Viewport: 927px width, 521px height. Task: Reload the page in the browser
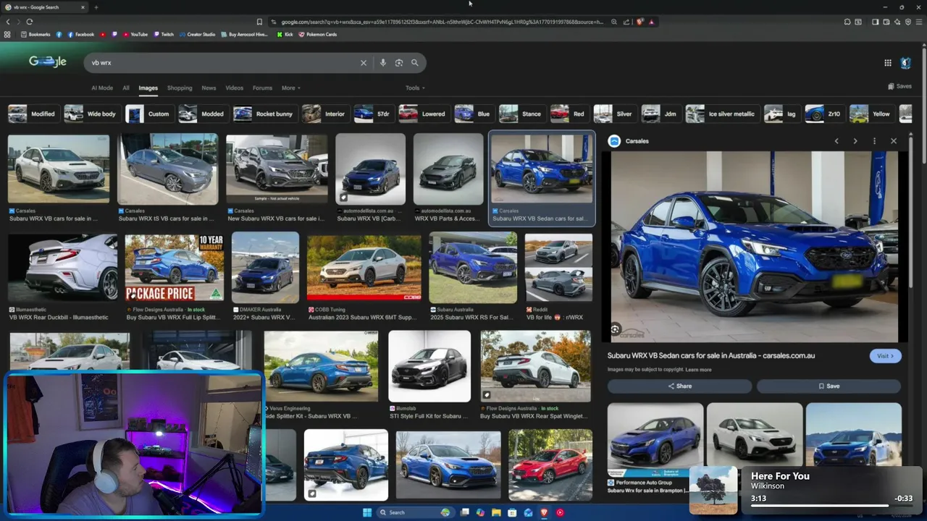tap(30, 22)
